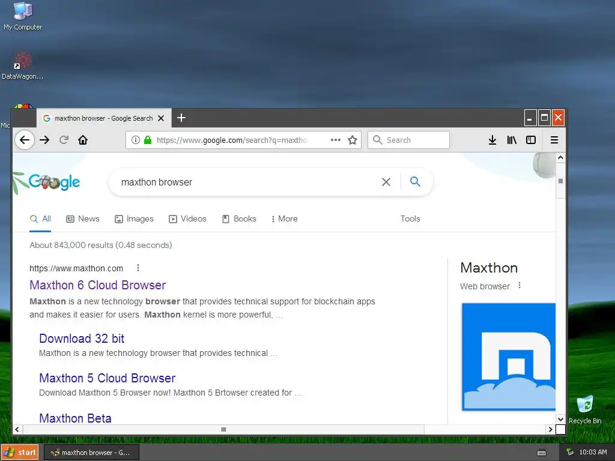Viewport: 615px width, 461px height.
Task: Switch to Videos results
Action: click(187, 218)
